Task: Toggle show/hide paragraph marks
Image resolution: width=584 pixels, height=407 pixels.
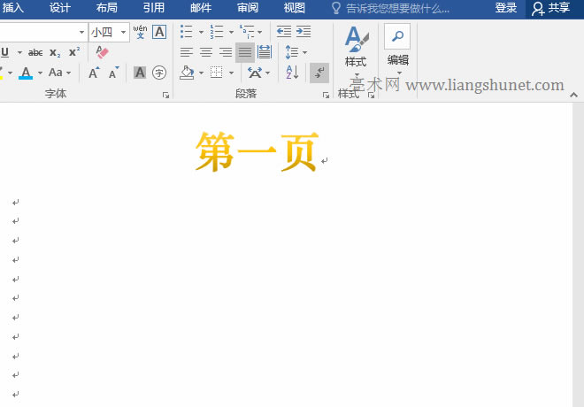Action: (319, 73)
